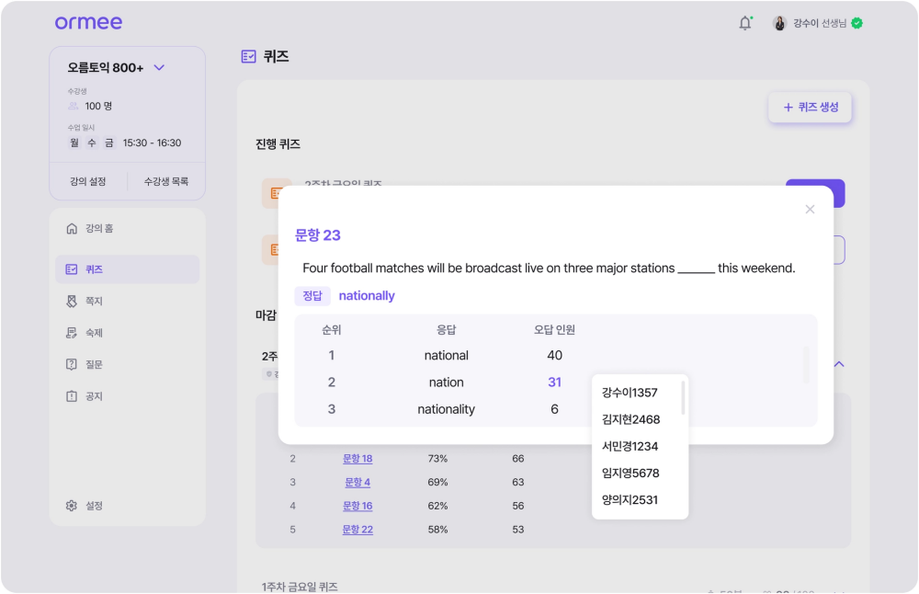919x594 pixels.
Task: Click the ormee logo
Action: (88, 23)
